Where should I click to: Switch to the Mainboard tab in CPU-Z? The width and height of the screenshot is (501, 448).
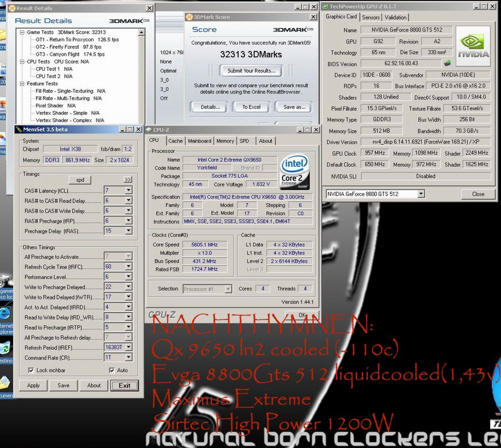(x=200, y=141)
